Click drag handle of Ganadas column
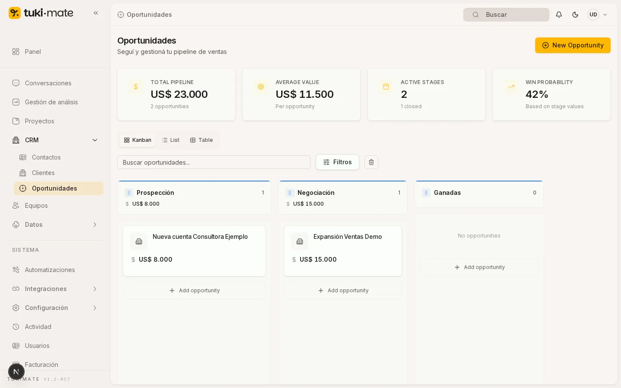Image resolution: width=621 pixels, height=388 pixels. click(x=426, y=193)
